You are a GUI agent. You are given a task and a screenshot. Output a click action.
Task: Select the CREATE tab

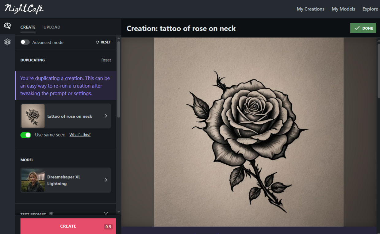pyautogui.click(x=28, y=27)
